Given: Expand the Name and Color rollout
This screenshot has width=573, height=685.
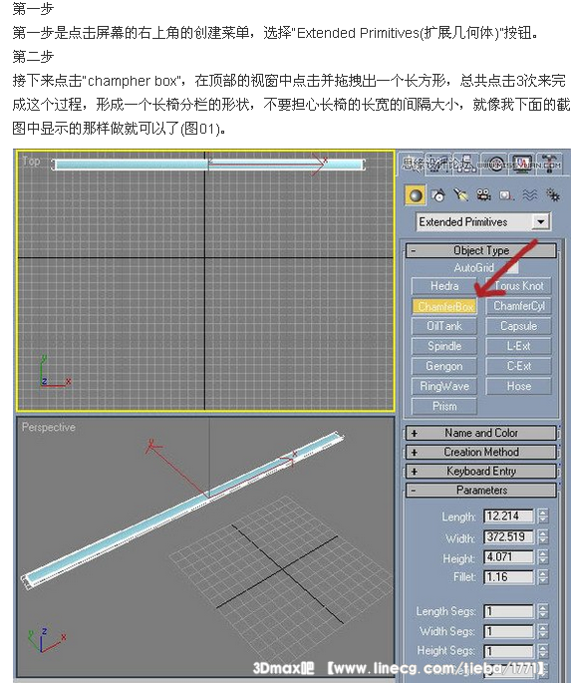Looking at the screenshot, I should tap(481, 433).
